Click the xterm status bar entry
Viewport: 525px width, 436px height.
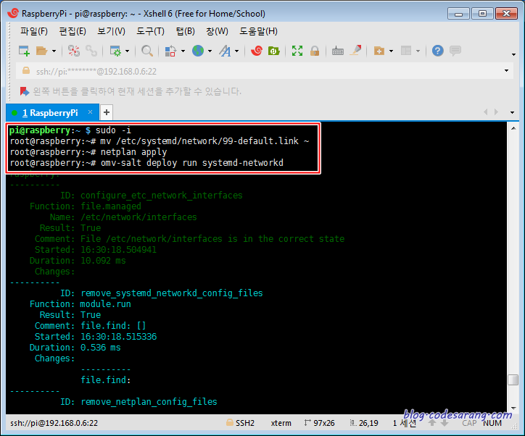[x=281, y=423]
